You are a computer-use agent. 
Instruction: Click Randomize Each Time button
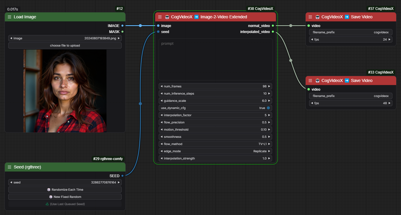65,190
